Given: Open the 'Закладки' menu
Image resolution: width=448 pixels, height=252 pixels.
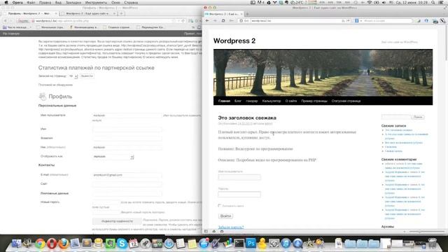Looking at the screenshot, I should [73, 2].
